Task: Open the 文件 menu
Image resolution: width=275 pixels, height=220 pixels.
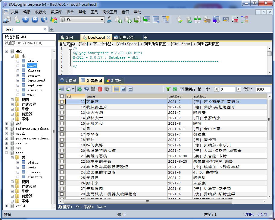Action: click(14, 12)
